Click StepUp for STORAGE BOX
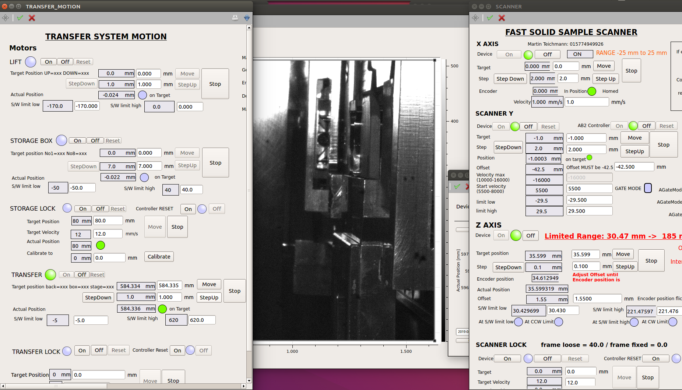The height and width of the screenshot is (390, 682). click(187, 166)
